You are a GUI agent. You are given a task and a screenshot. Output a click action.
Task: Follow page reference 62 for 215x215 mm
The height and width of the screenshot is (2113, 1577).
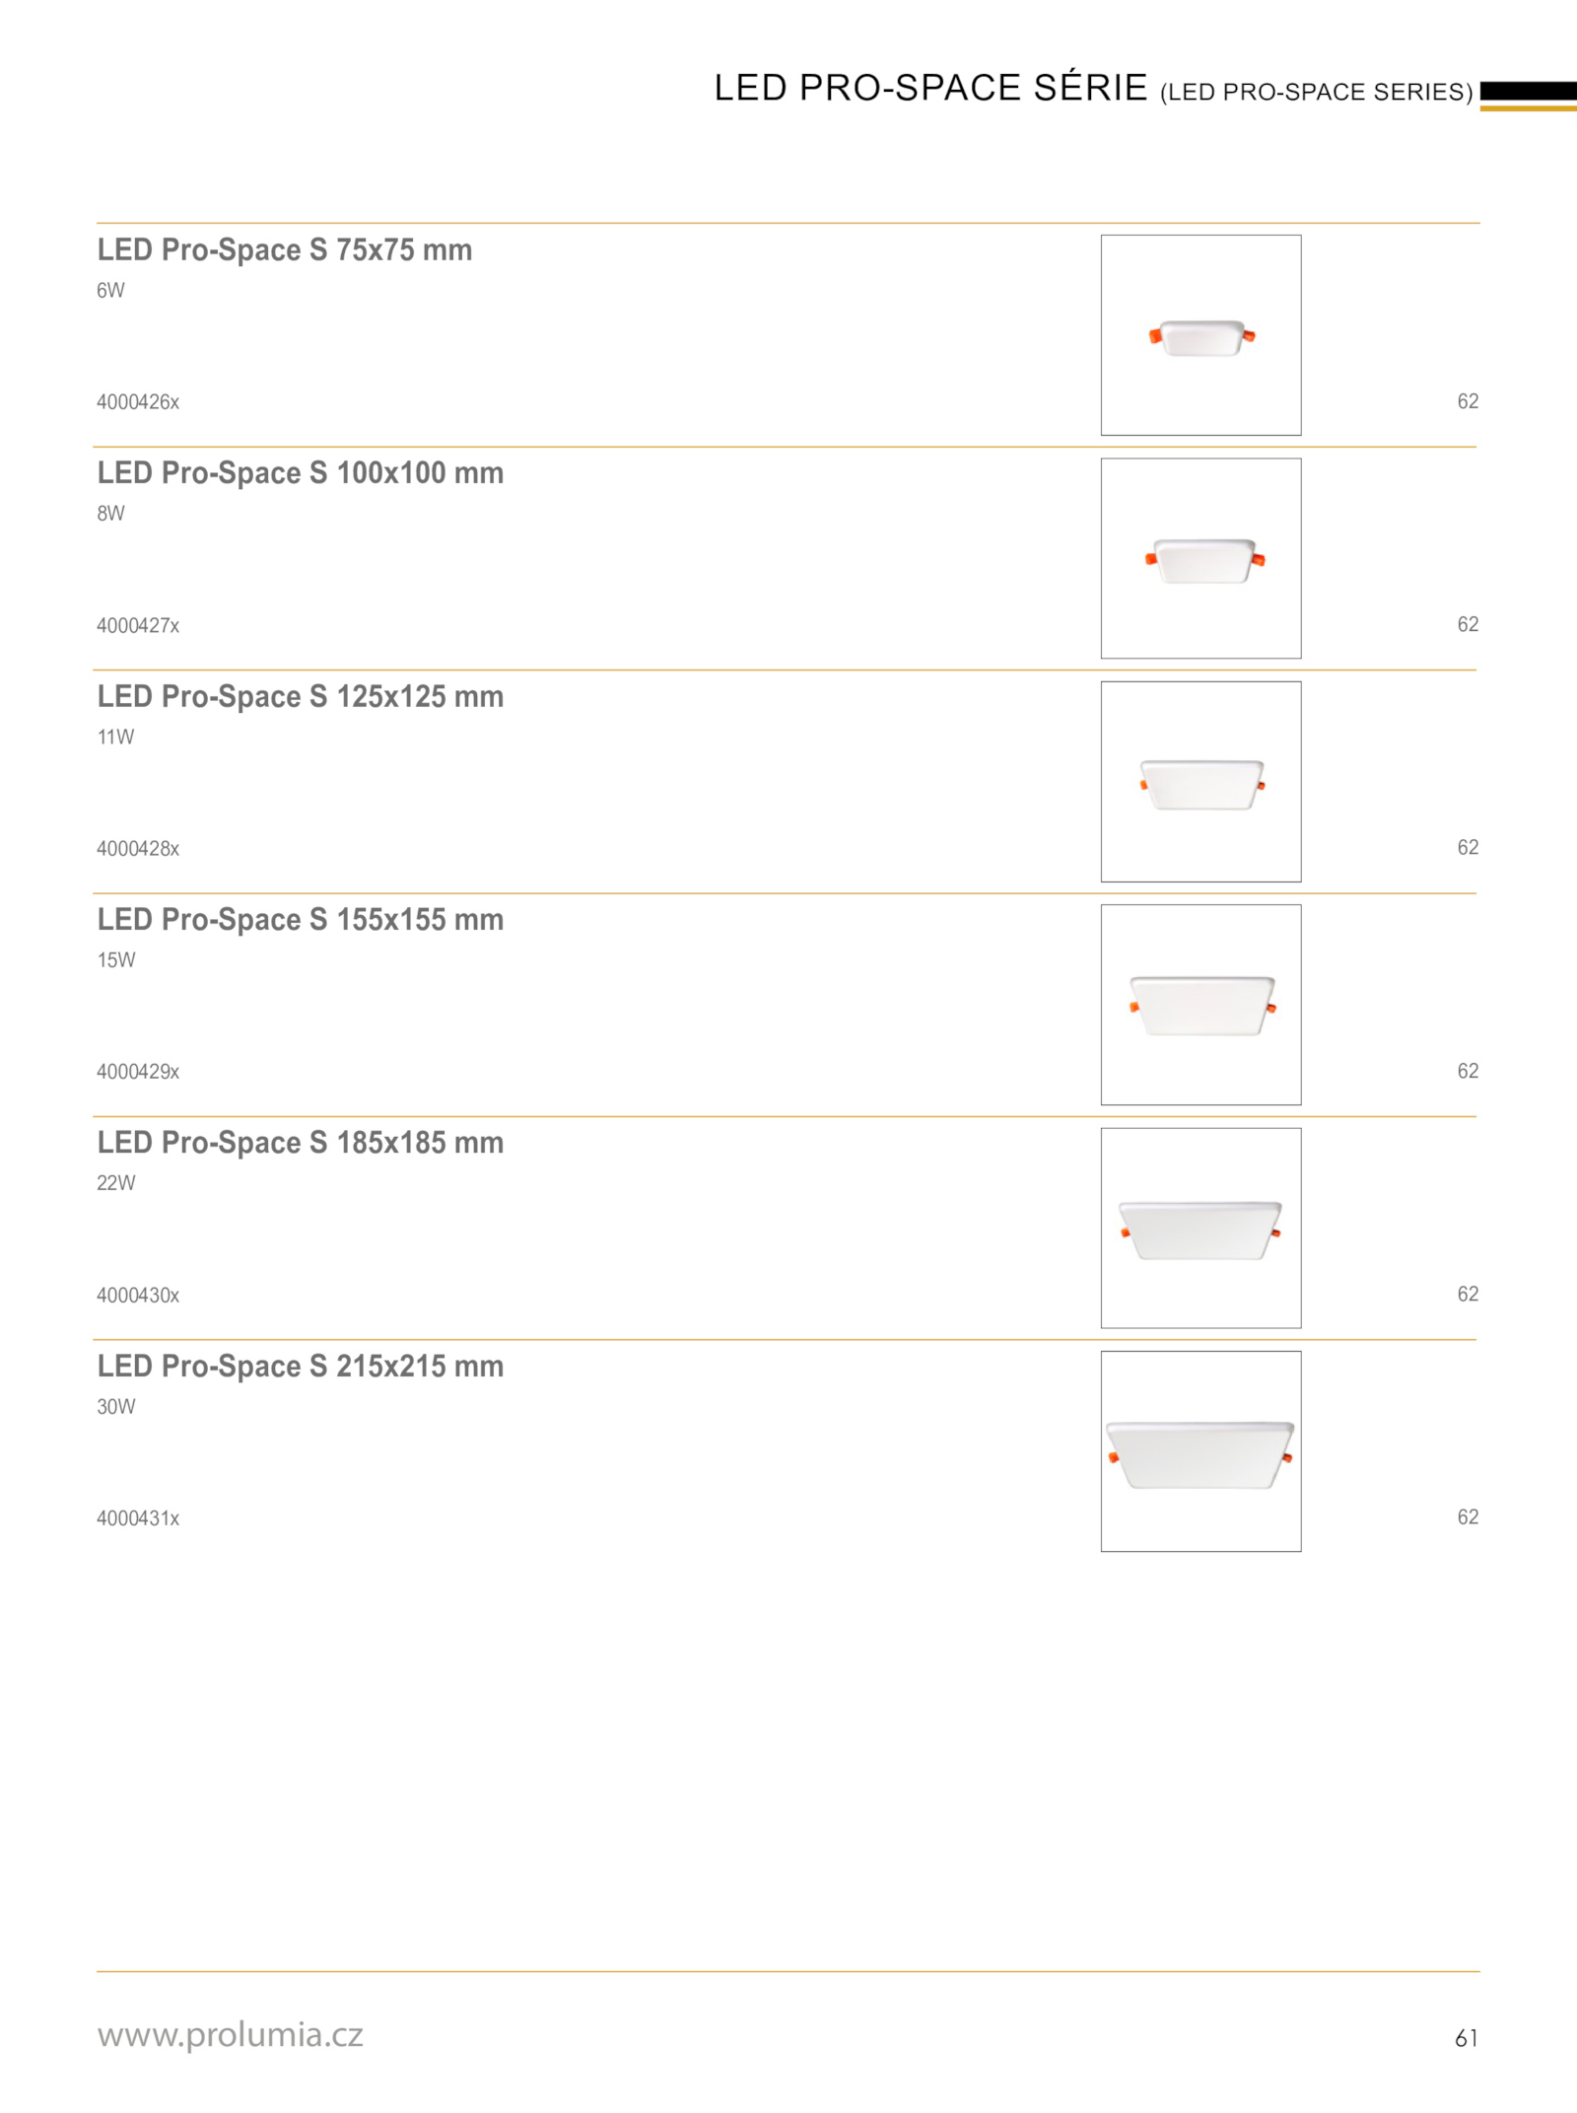point(1468,1517)
